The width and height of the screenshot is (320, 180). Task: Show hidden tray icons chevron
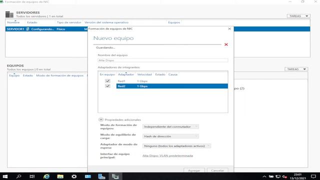(x=264, y=176)
